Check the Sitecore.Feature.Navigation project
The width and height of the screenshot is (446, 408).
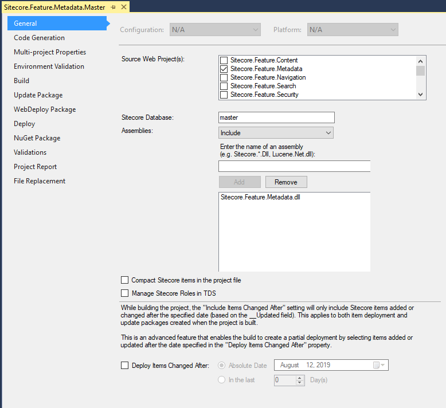click(224, 77)
